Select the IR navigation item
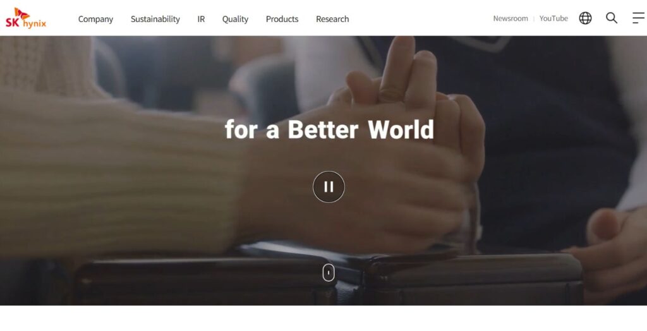The height and width of the screenshot is (331, 647). (201, 19)
